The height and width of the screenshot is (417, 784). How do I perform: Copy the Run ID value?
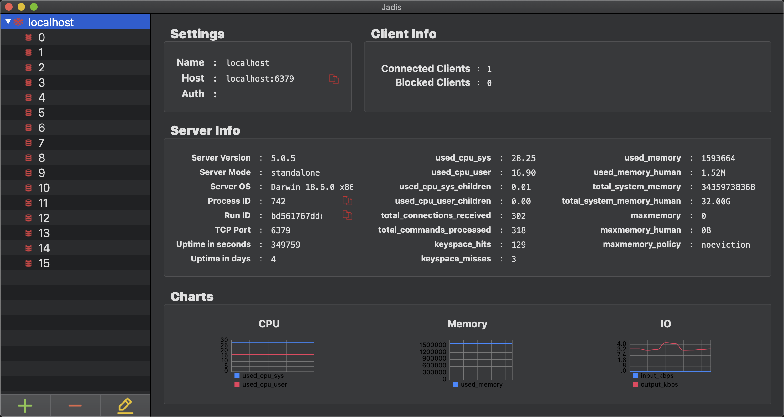point(347,215)
